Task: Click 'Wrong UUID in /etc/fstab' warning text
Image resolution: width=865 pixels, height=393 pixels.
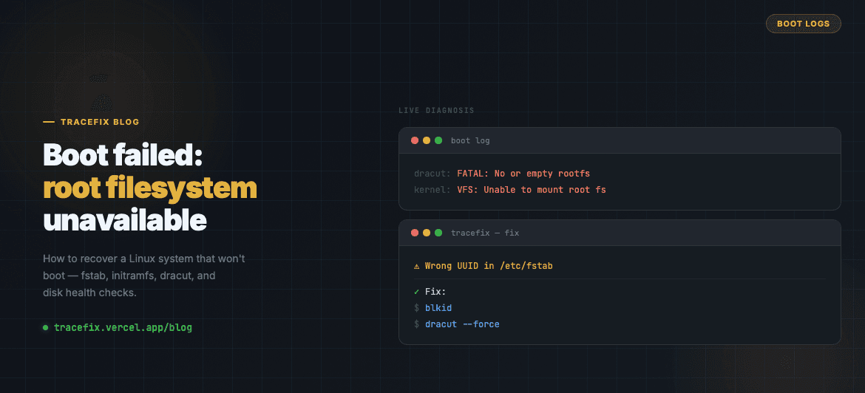Action: pyautogui.click(x=489, y=266)
